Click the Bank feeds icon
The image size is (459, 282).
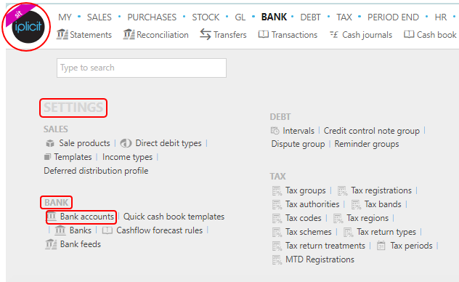[x=51, y=244]
